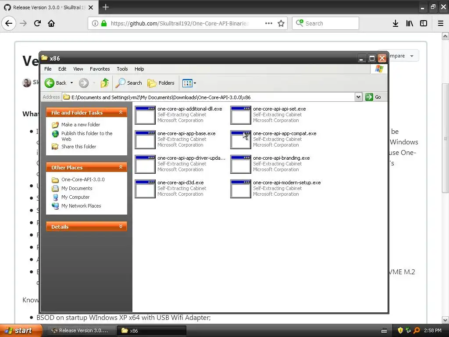Toggle the Folders pane button
The image size is (449, 337).
pyautogui.click(x=160, y=83)
